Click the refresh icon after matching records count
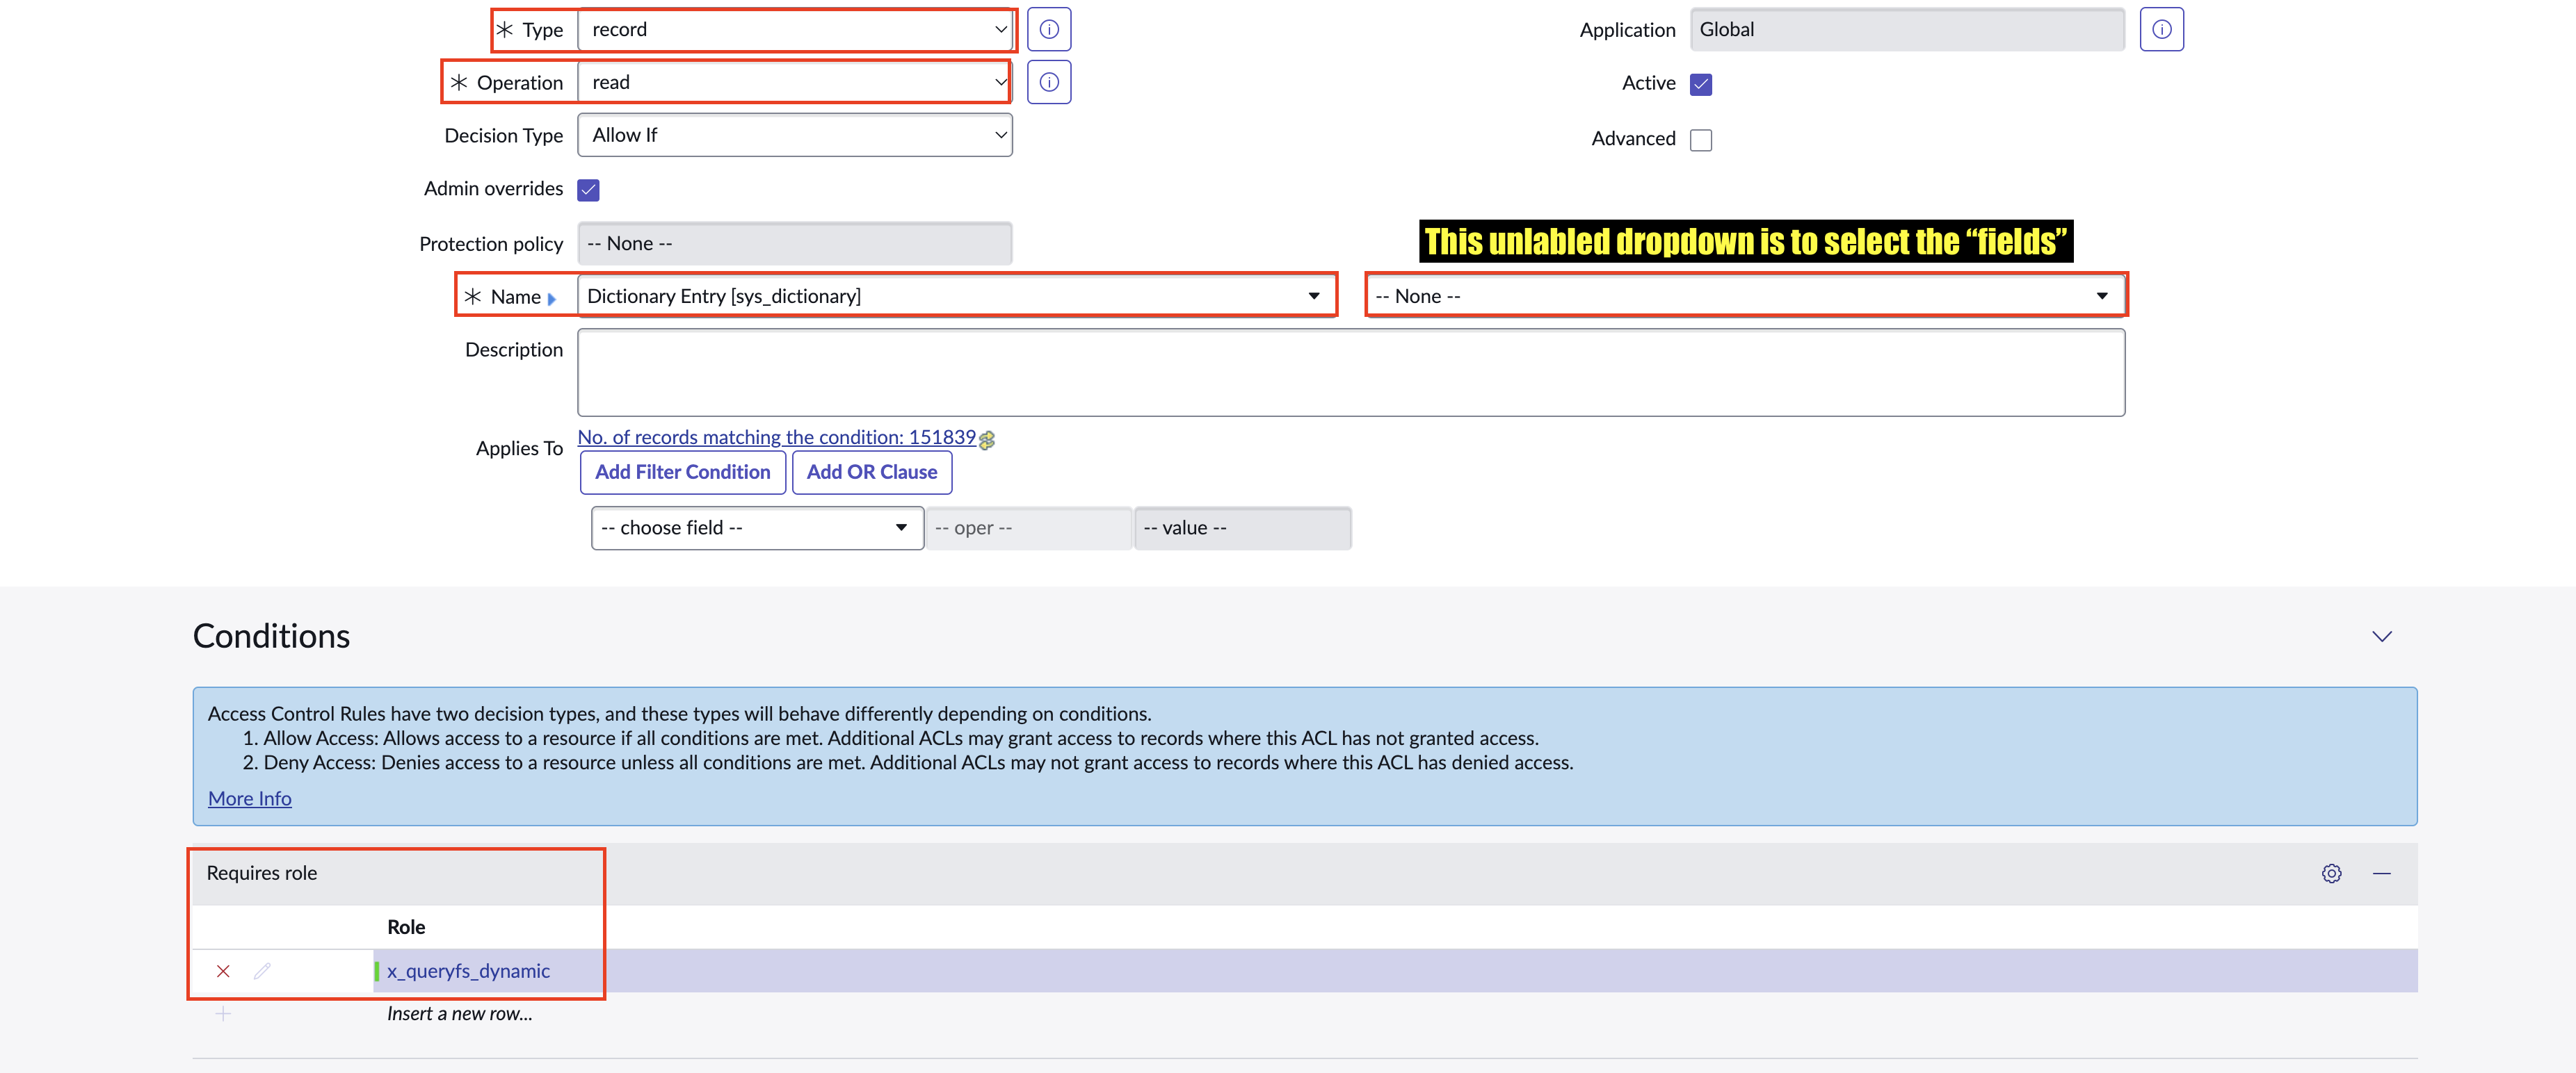 (x=987, y=441)
